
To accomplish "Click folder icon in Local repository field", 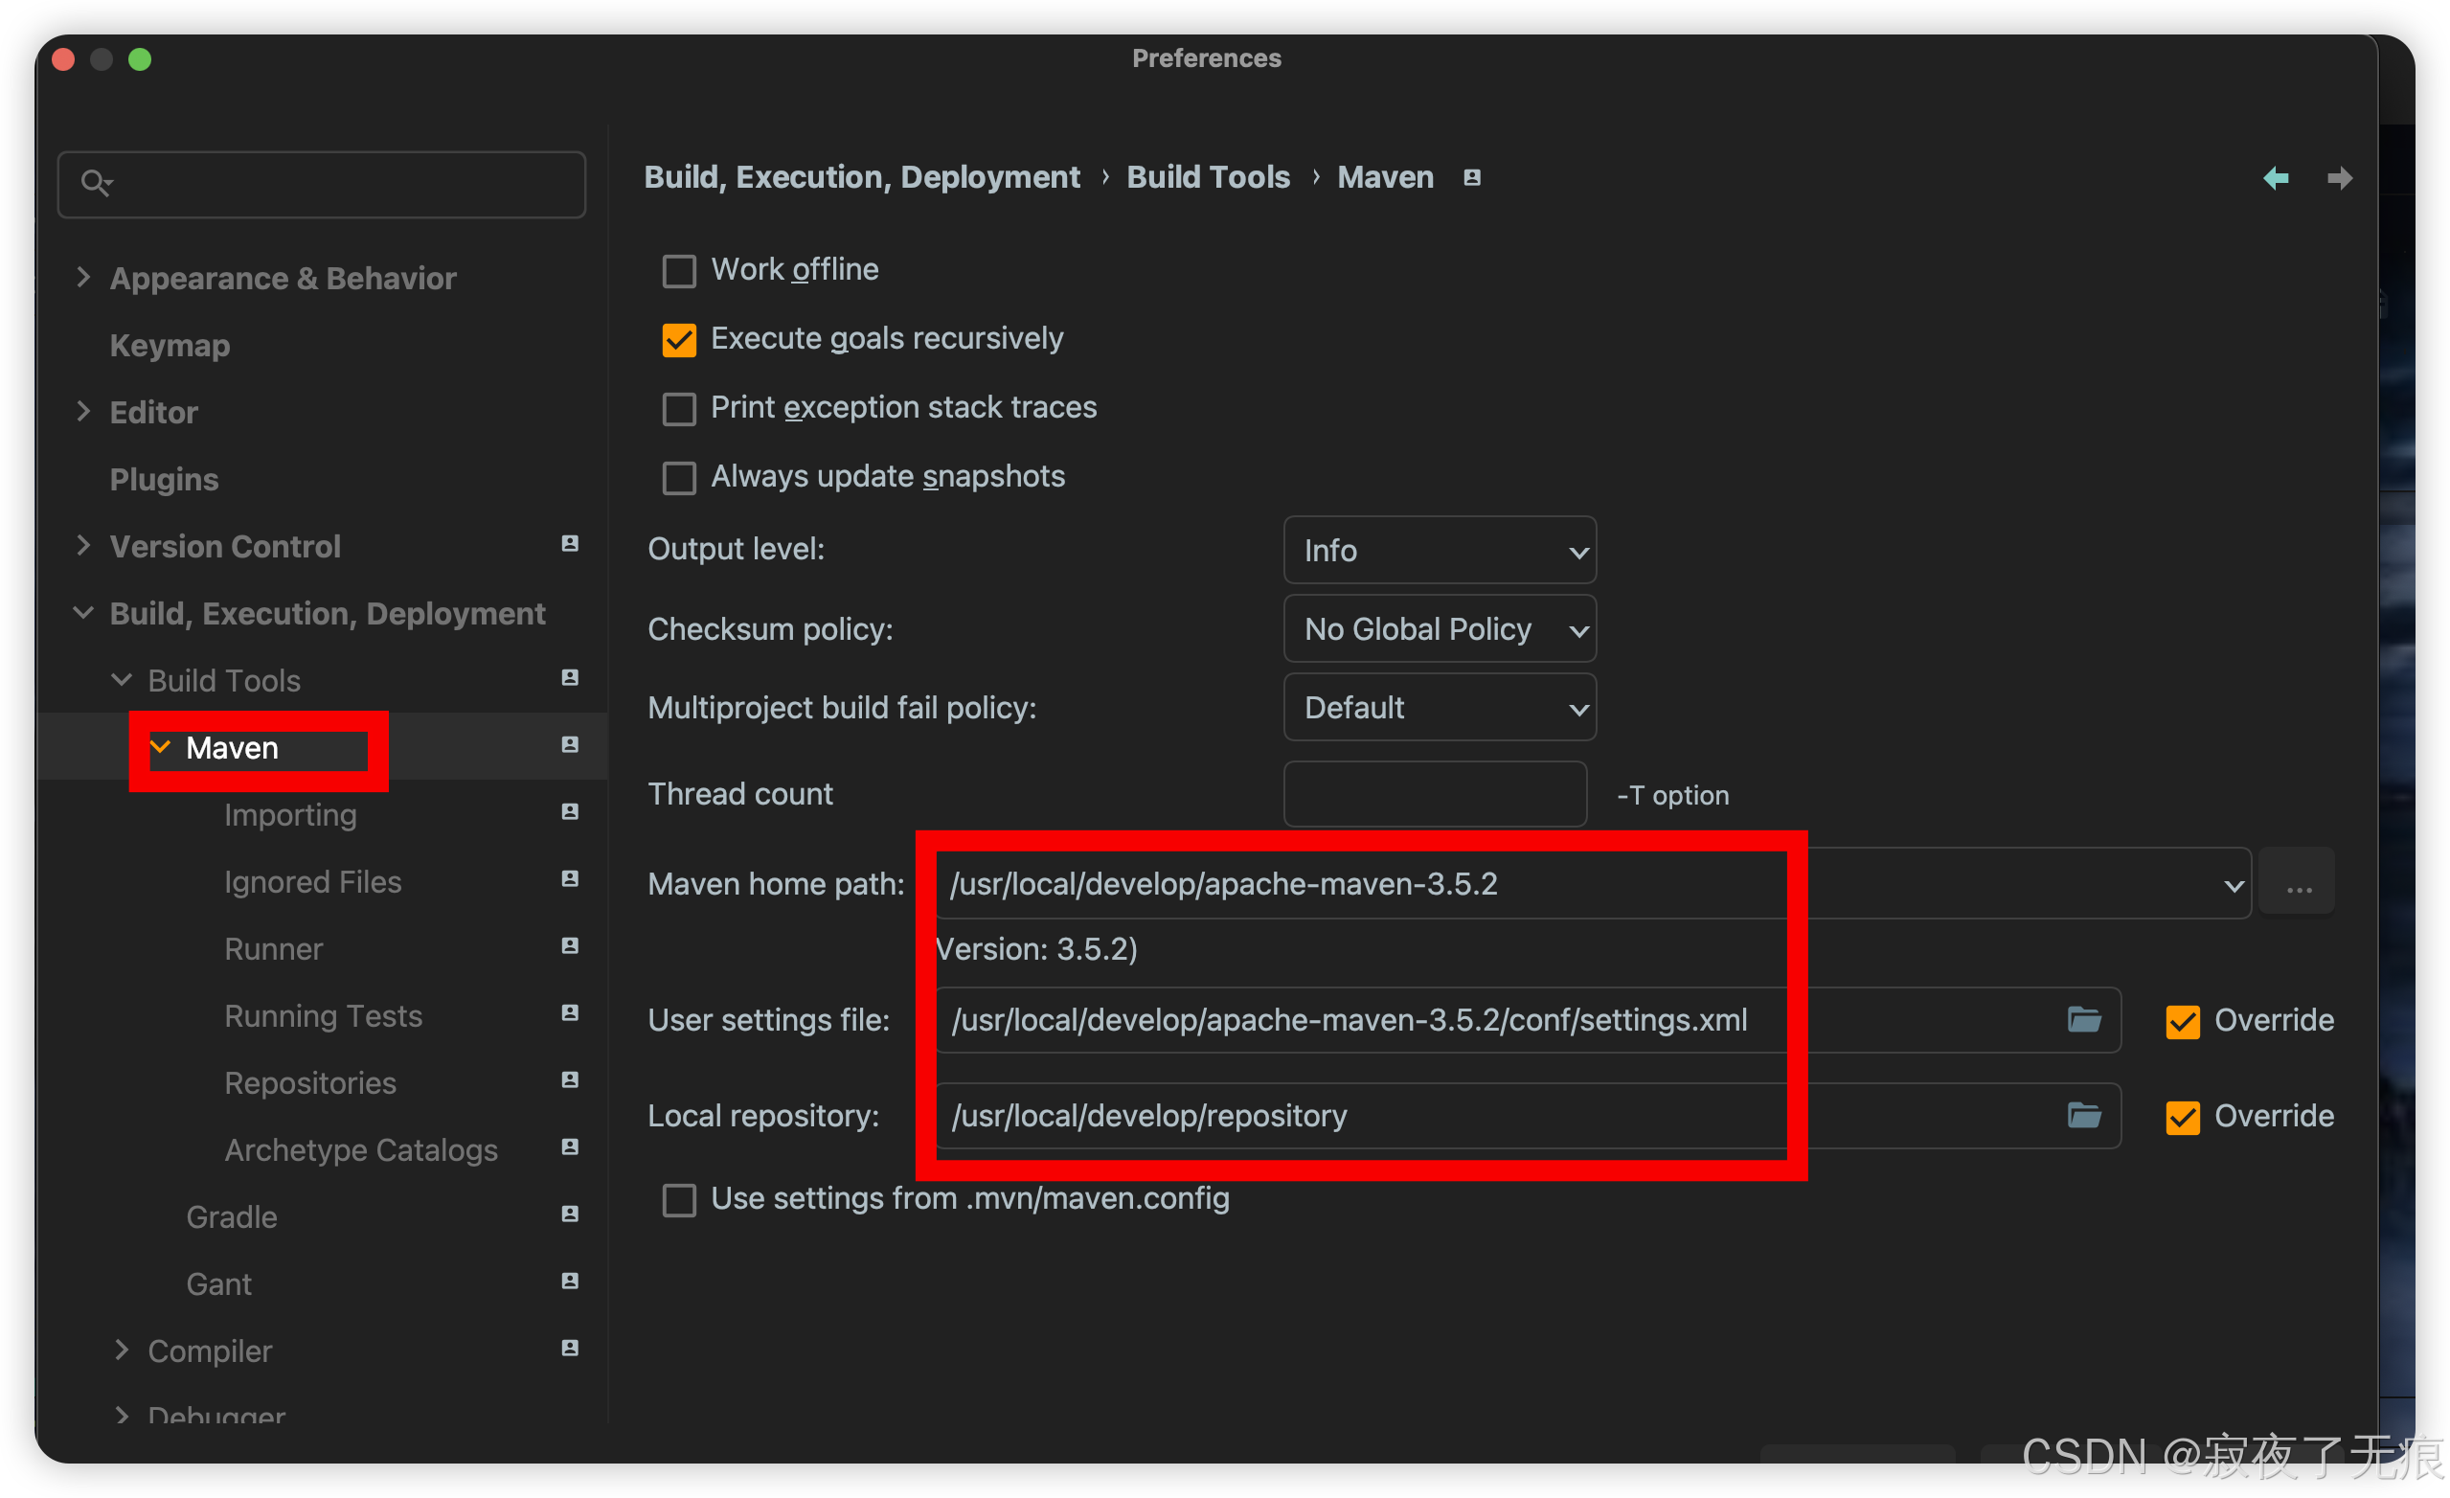I will tap(2083, 1115).
